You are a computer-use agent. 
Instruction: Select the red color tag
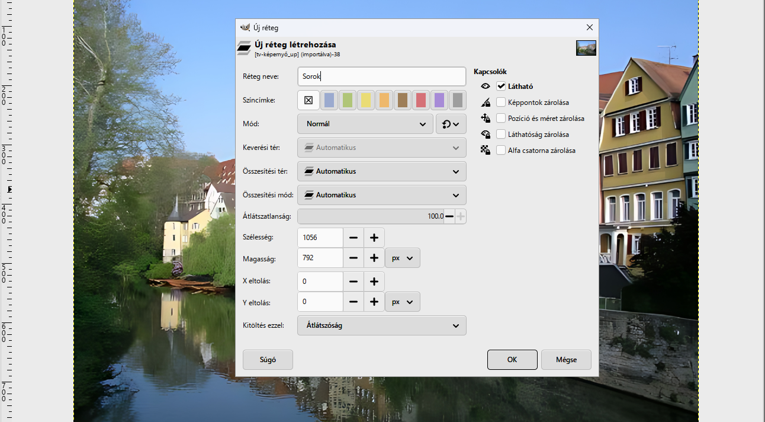[421, 100]
